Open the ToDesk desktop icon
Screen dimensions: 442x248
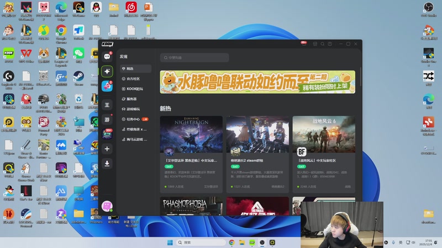pyautogui.click(x=78, y=32)
